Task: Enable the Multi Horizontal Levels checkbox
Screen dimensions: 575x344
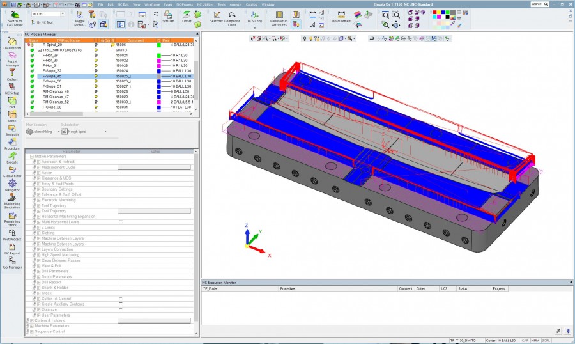Action: 120,222
